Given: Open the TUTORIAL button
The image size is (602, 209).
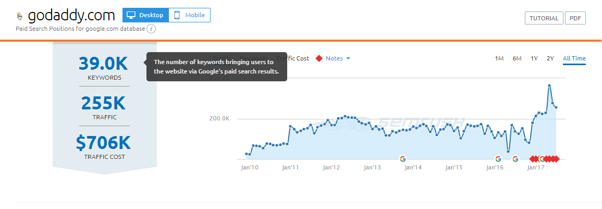Looking at the screenshot, I should click(544, 18).
